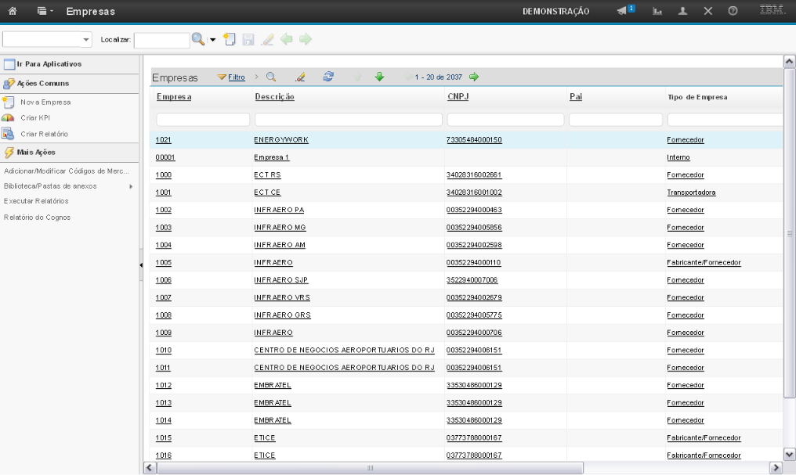The height and width of the screenshot is (475, 796).
Task: Expand the query combo box arrow
Action: tap(85, 40)
